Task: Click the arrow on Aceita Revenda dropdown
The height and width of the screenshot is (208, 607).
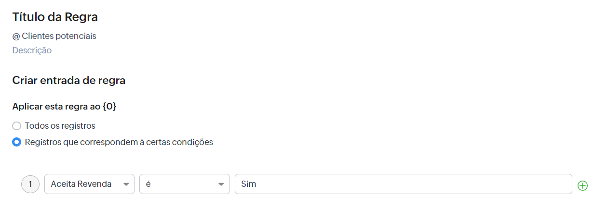Action: pyautogui.click(x=126, y=184)
